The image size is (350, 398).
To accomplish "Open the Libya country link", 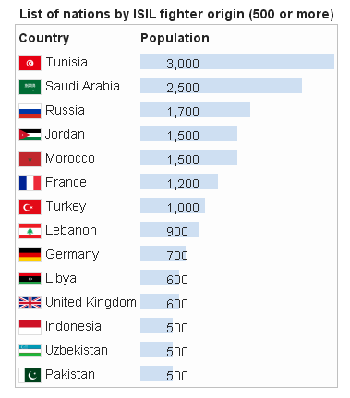I will tap(61, 279).
